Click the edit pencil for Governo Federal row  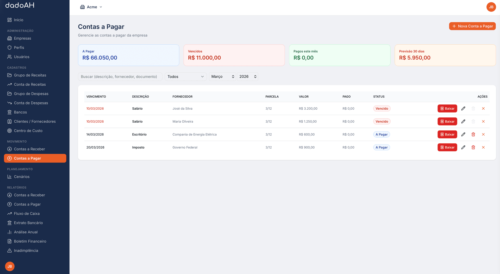point(463,147)
